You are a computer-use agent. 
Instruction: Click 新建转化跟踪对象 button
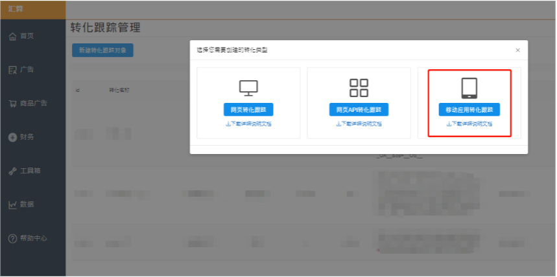pos(102,50)
